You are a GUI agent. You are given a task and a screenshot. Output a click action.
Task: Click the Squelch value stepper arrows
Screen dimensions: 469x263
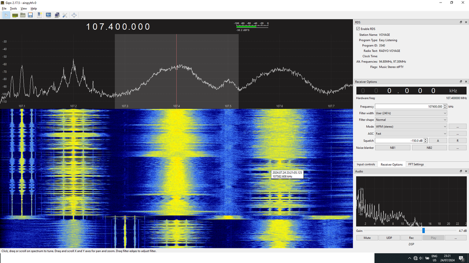click(x=425, y=141)
